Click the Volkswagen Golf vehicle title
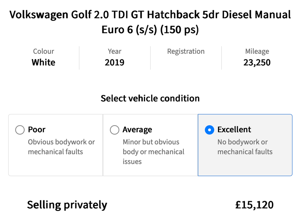The image size is (300, 221). coord(150,22)
